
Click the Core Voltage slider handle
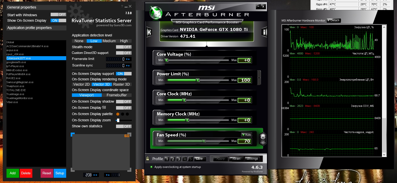coord(166,60)
